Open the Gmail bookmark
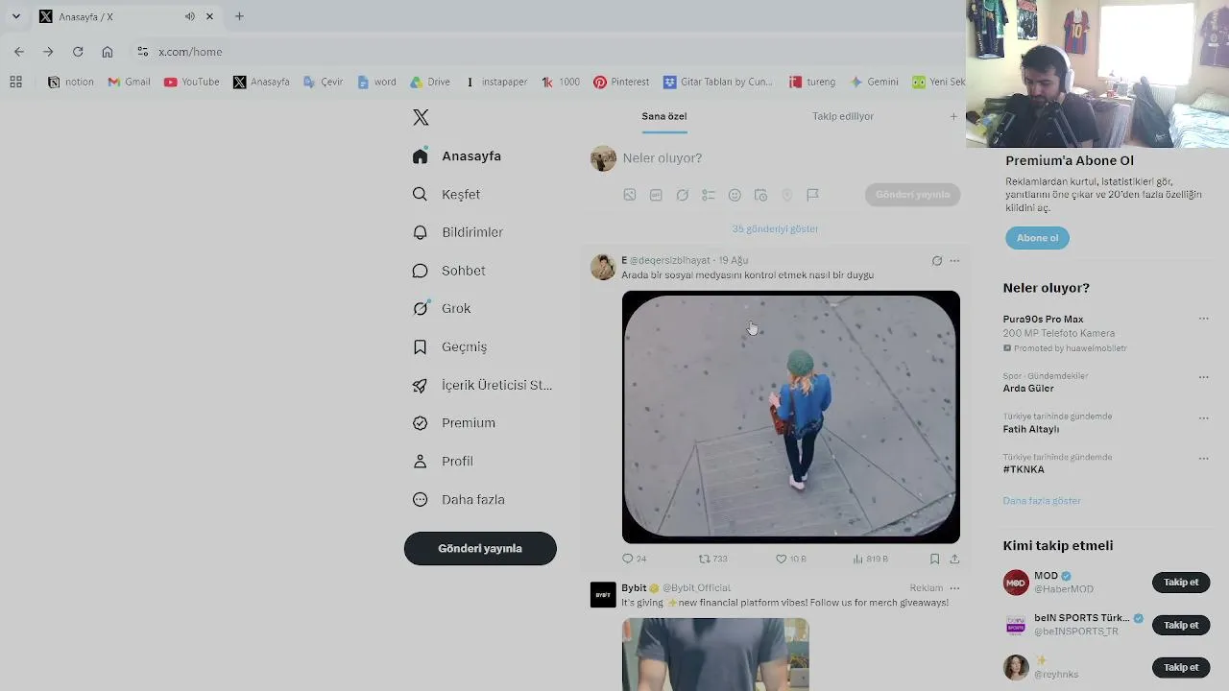This screenshot has width=1229, height=691. [x=129, y=83]
